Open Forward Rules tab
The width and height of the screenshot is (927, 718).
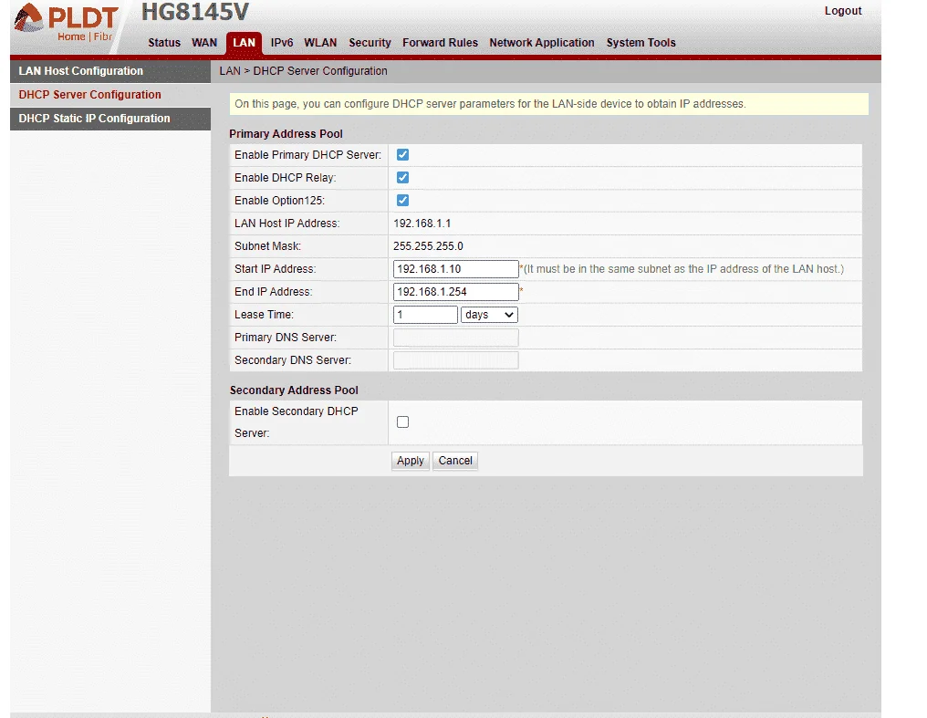pos(440,43)
